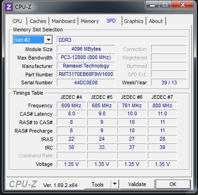Image resolution: width=198 pixels, height=195 pixels.
Task: Click the tRC value 30
Action: tap(71, 147)
